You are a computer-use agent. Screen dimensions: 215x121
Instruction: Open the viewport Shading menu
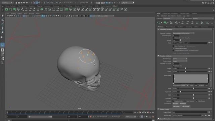point(13,14)
